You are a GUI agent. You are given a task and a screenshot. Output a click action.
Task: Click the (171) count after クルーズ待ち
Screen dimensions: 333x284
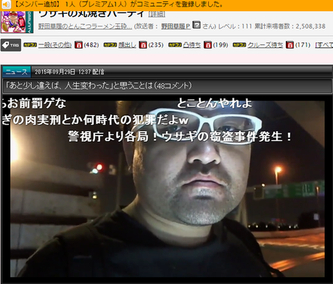302,45
